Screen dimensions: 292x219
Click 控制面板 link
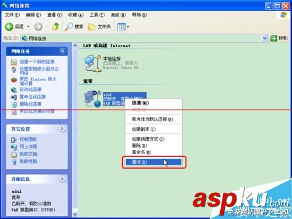tap(28, 139)
